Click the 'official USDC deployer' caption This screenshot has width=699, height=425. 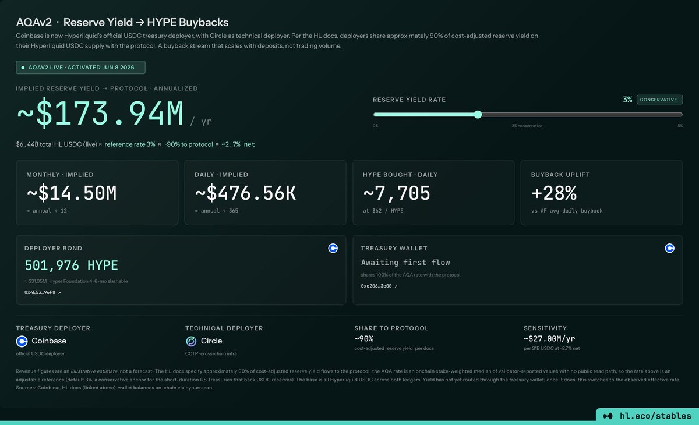point(40,353)
